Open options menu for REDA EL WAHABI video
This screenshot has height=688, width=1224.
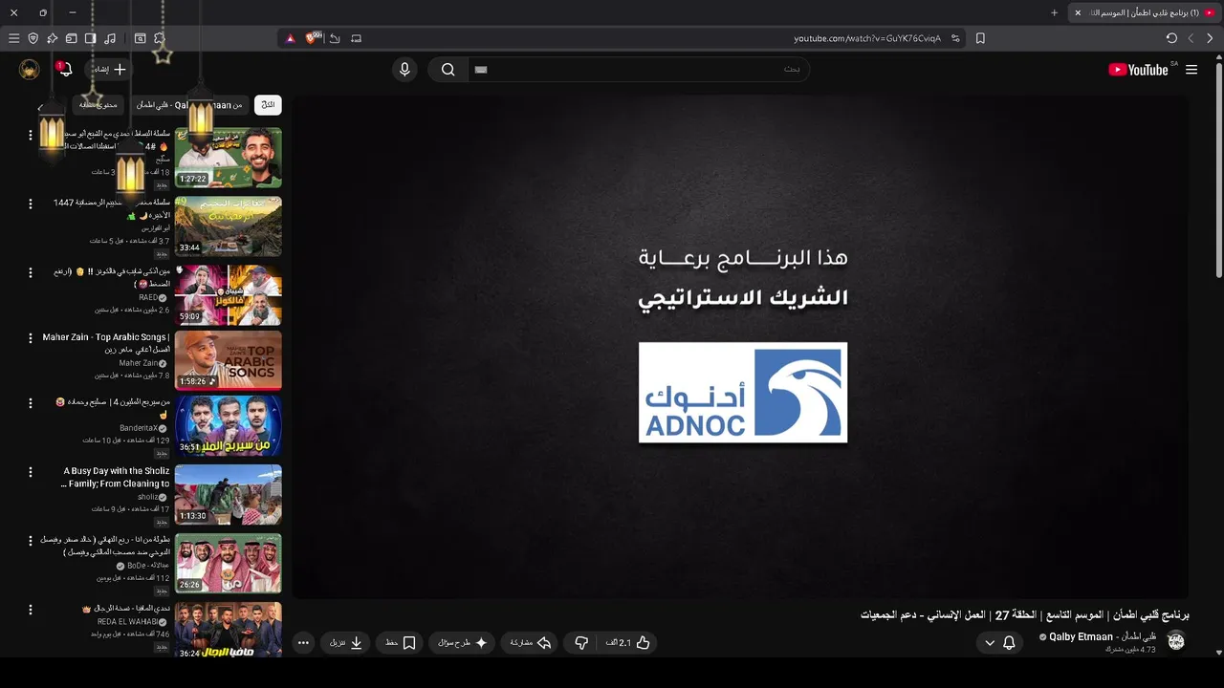pyautogui.click(x=31, y=609)
